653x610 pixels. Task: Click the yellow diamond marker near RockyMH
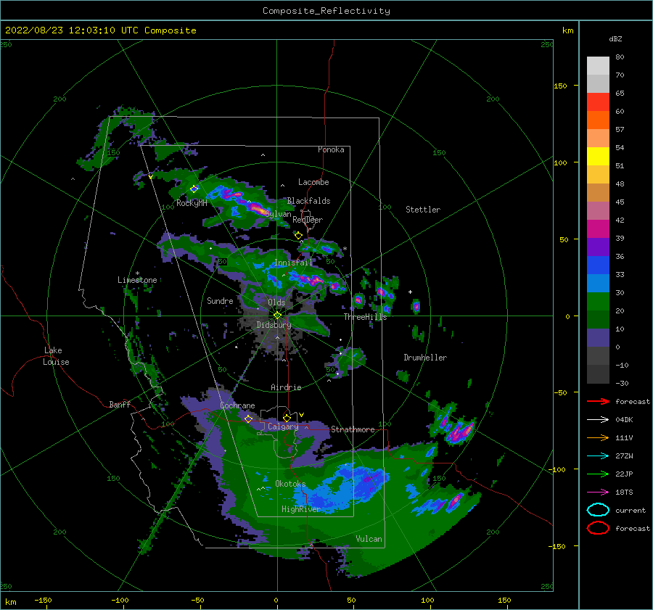194,189
